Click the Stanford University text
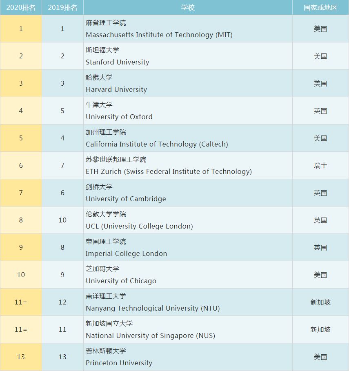349x371 pixels. coord(118,62)
